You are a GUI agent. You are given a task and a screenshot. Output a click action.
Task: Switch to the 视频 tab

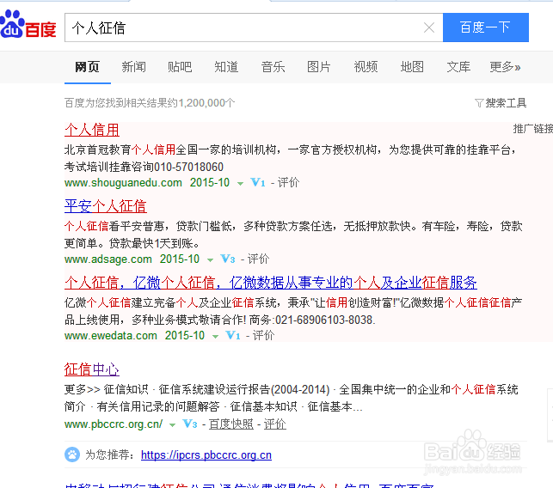click(366, 67)
